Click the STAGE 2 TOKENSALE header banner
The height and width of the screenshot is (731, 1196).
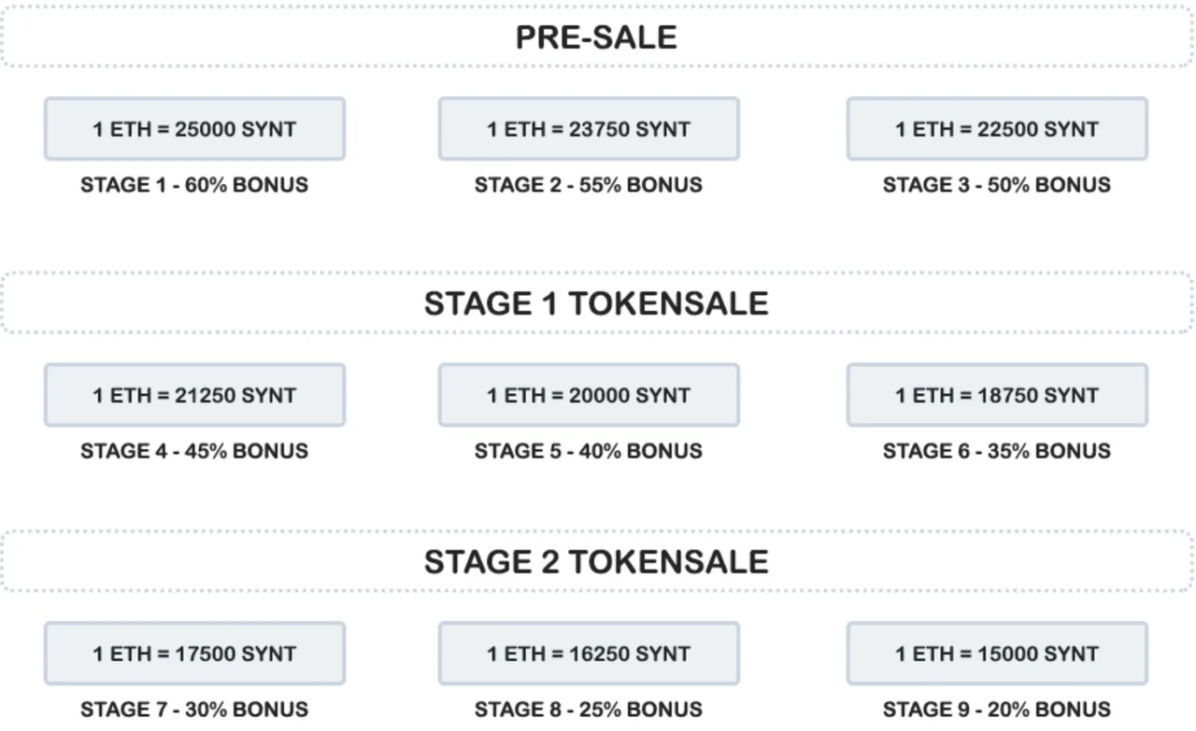coord(596,561)
